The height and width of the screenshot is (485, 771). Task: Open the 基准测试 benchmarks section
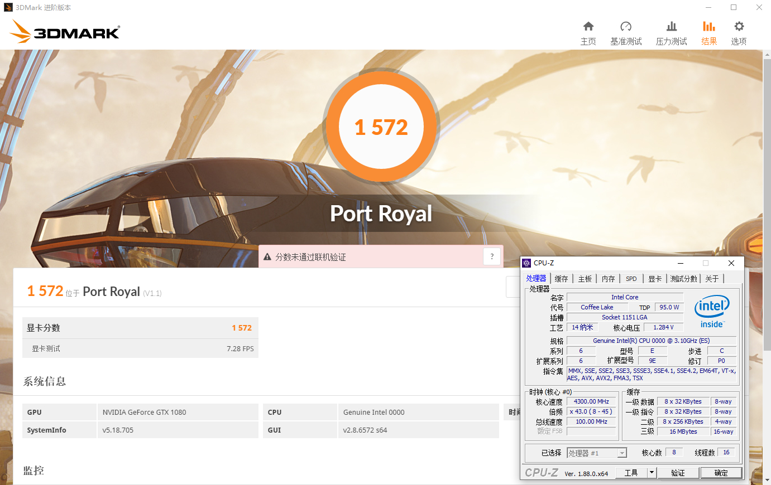tap(626, 33)
